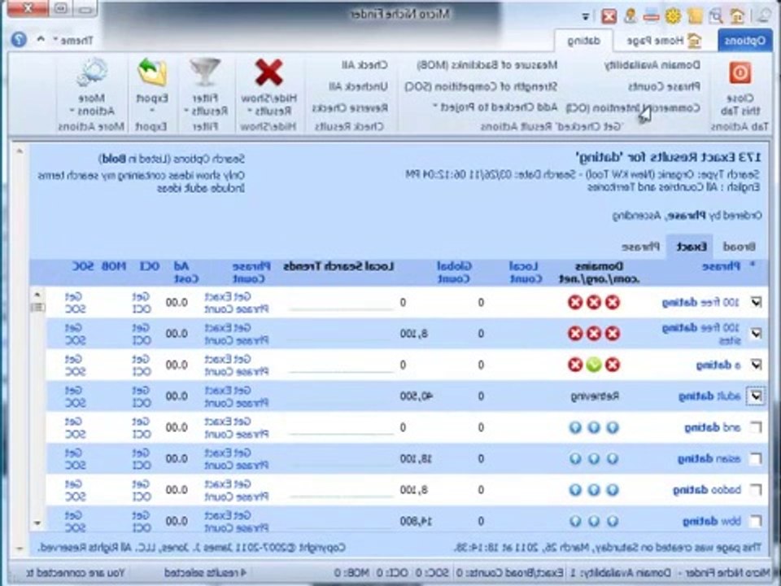Tick the checkbox for '100 free dating'
This screenshot has height=586, width=781.
coord(756,302)
